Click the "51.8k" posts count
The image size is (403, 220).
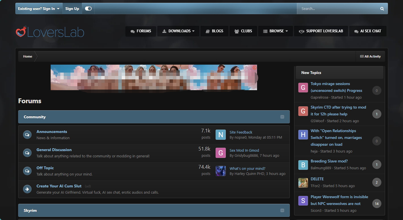(204, 149)
